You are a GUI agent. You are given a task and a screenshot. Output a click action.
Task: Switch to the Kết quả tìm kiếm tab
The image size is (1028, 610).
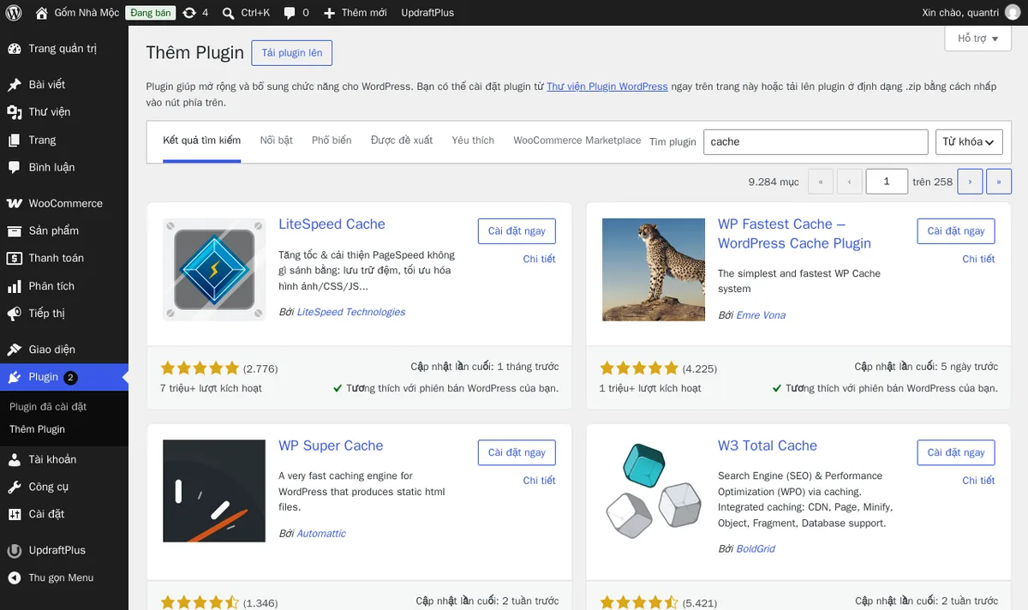pyautogui.click(x=202, y=141)
